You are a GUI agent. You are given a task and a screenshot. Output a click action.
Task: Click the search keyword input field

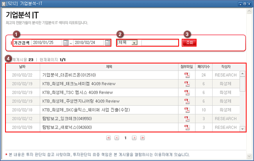[x=159, y=43]
